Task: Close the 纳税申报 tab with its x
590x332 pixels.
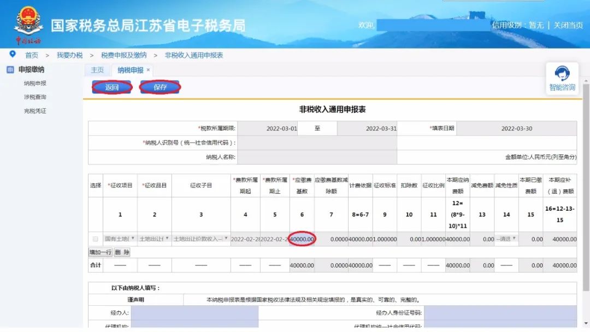Action: pyautogui.click(x=148, y=69)
